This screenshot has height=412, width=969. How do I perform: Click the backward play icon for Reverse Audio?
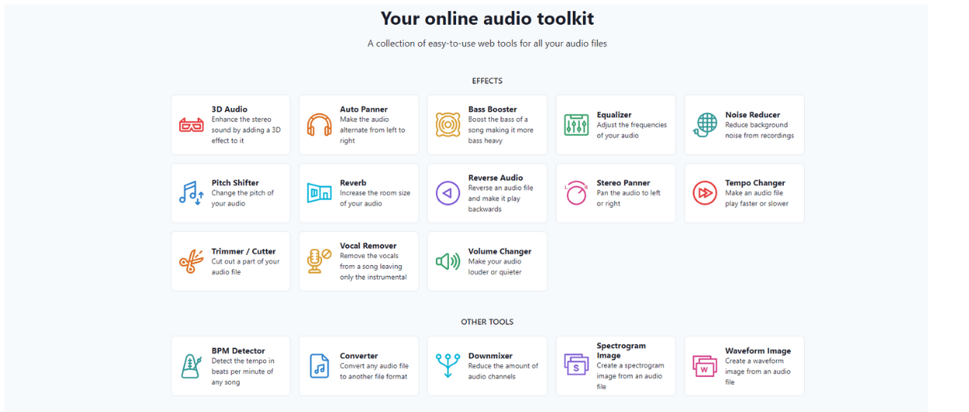point(448,193)
